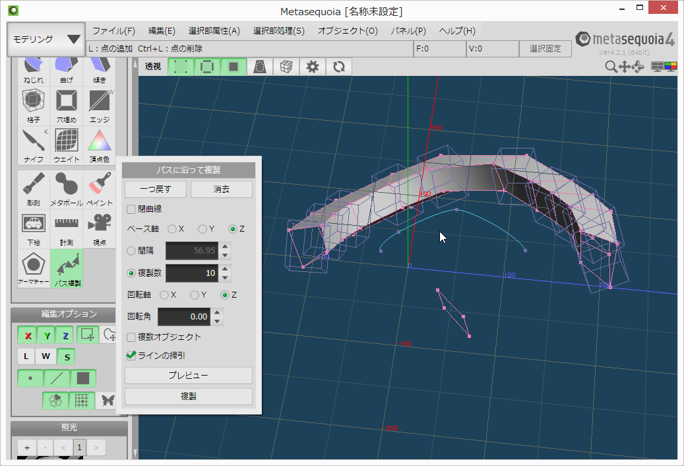Increase the 複製数 value with up arrow
This screenshot has height=466, width=684.
pyautogui.click(x=225, y=269)
